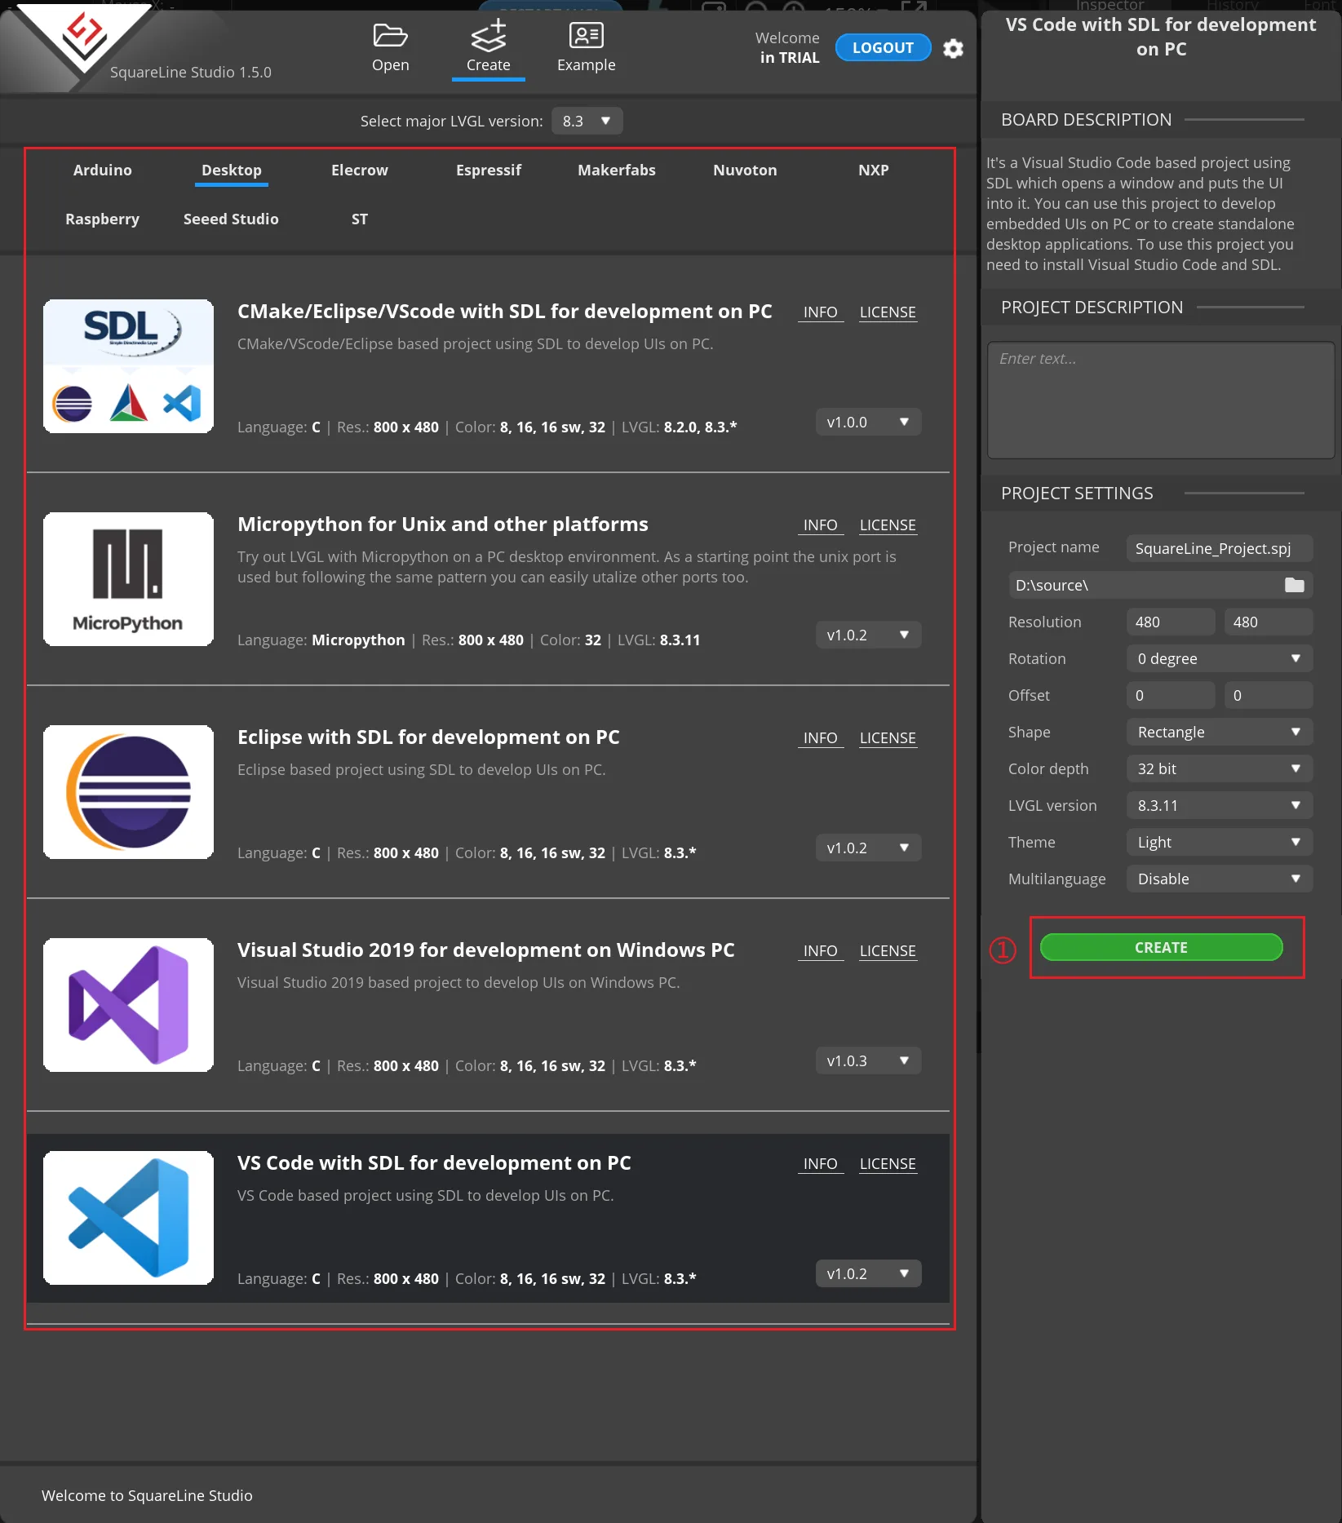This screenshot has width=1342, height=1523.
Task: Click the Resolution width field
Action: click(x=1171, y=622)
